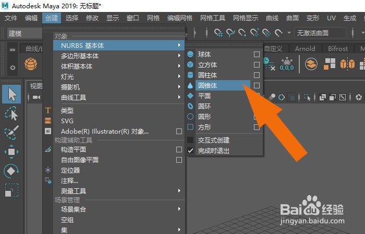
Task: Activate the Rotate tool
Action: point(11,171)
